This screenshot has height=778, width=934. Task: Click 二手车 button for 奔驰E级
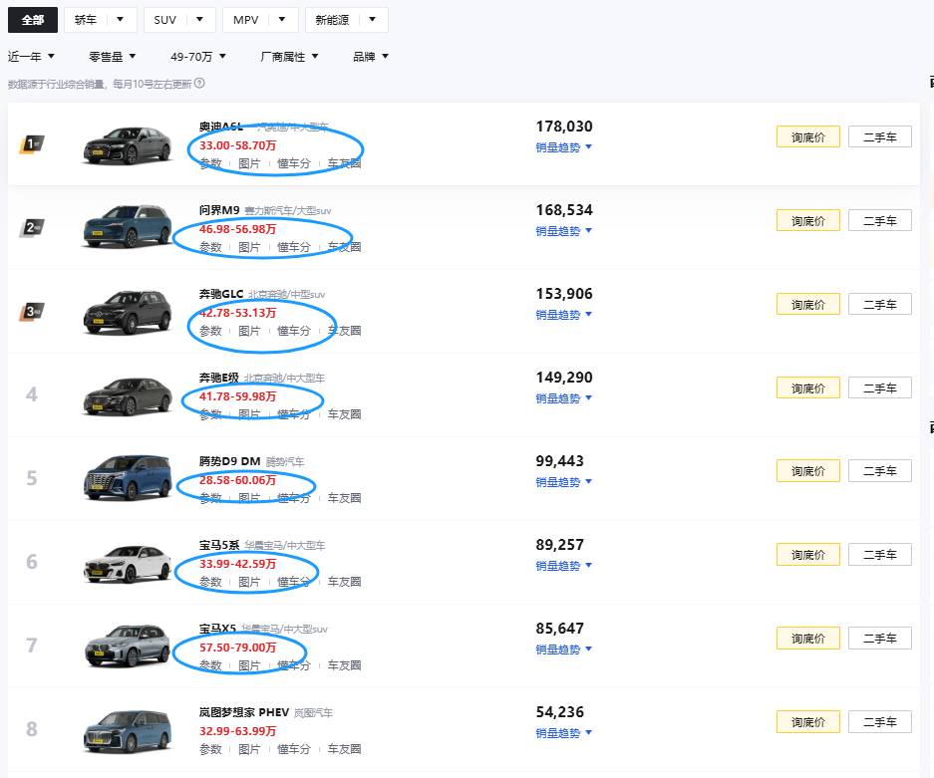click(x=880, y=389)
